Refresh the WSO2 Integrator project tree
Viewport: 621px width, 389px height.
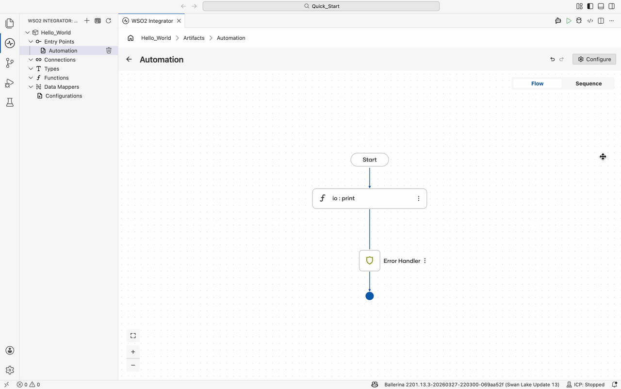(108, 21)
